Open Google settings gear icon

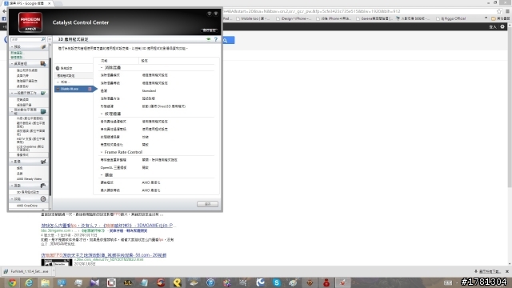502,26
